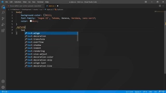Click the editor vertical scrollbar

(165, 42)
